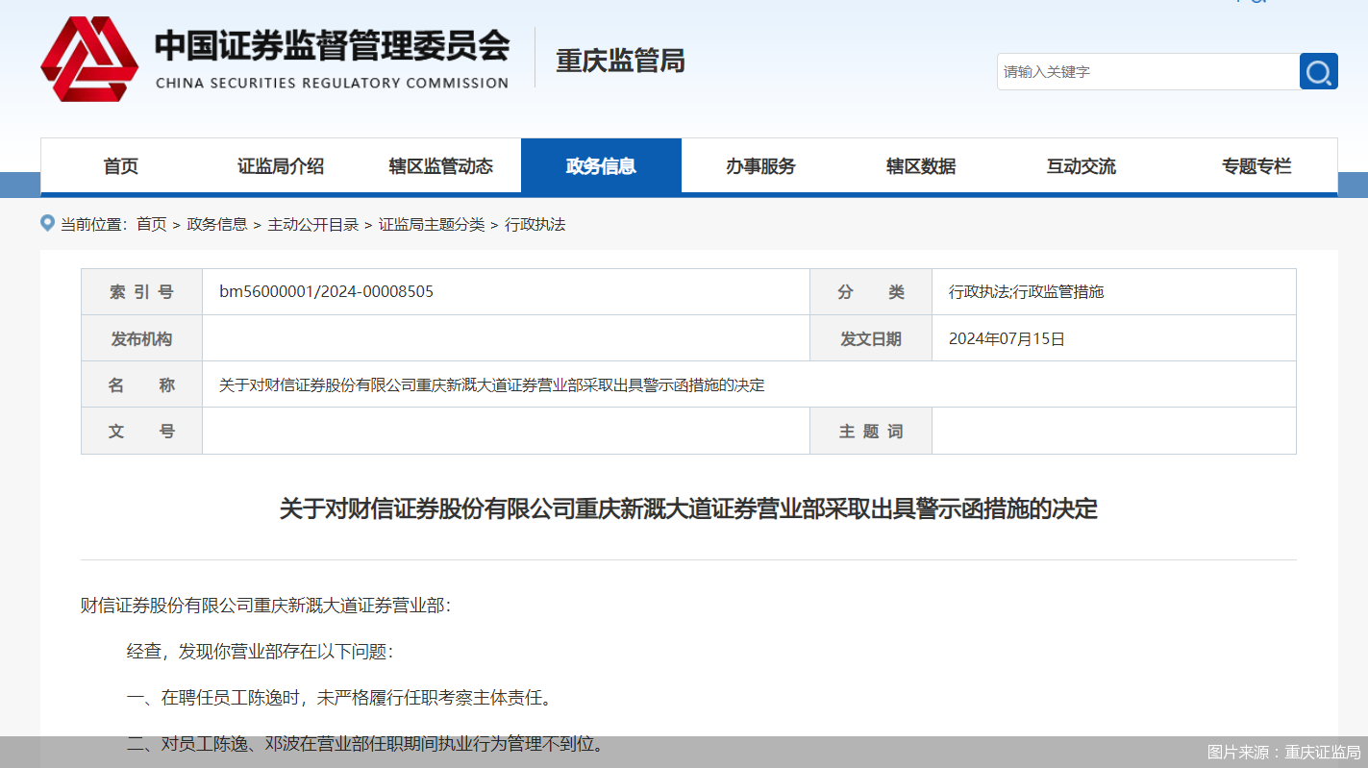Click the 中国证券监督管理委员会 header title
The height and width of the screenshot is (768, 1368).
click(x=332, y=45)
